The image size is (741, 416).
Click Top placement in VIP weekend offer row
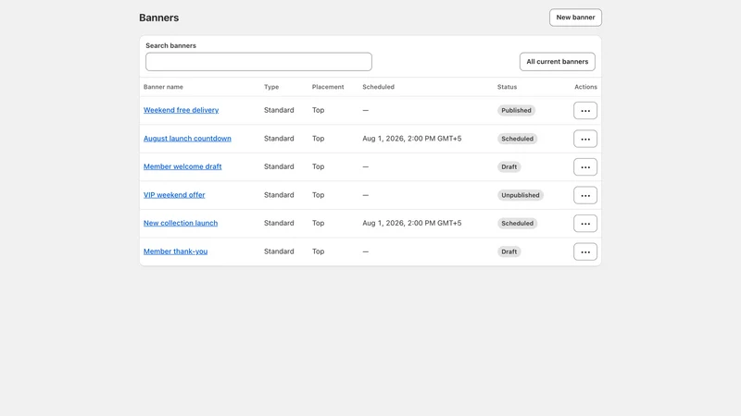[318, 195]
